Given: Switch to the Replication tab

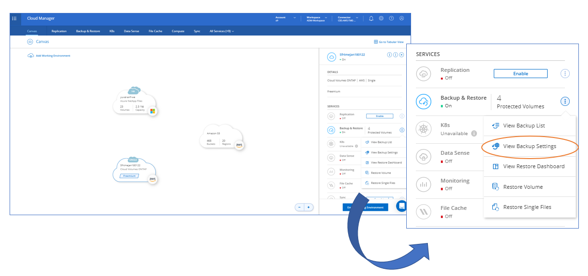Looking at the screenshot, I should [x=59, y=31].
